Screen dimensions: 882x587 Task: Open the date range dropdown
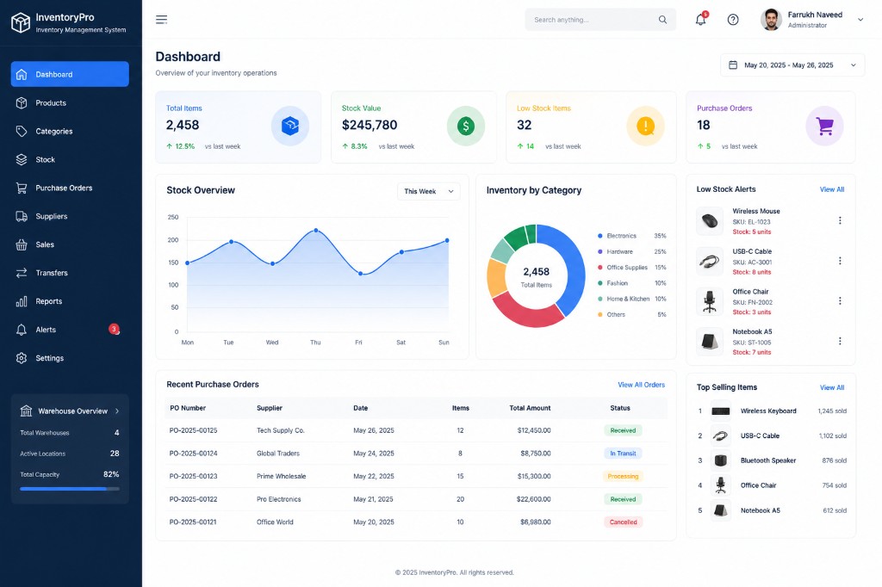click(792, 65)
